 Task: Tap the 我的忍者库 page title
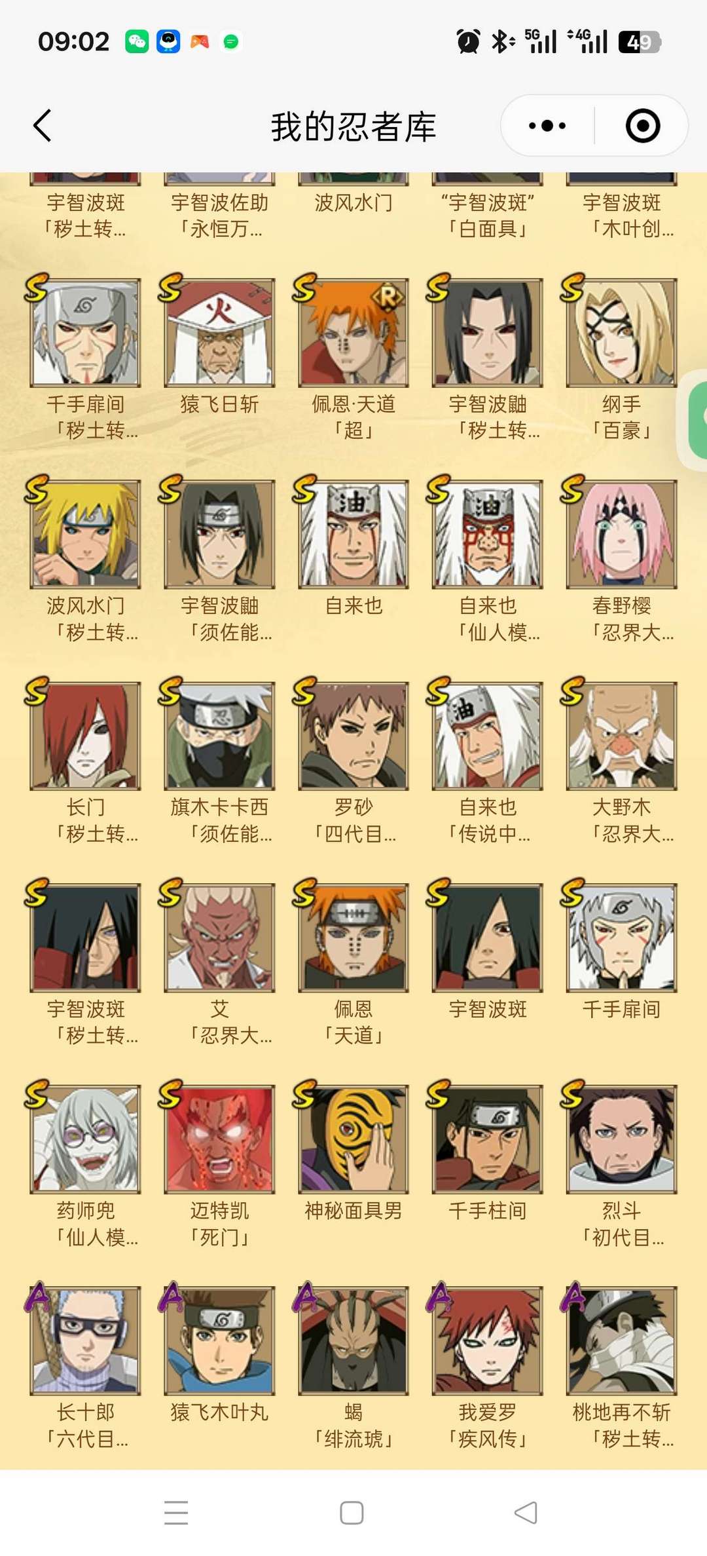point(353,126)
